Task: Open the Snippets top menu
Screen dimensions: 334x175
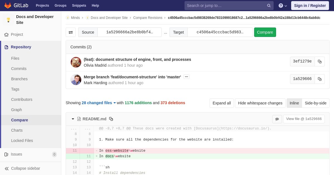Action: [79, 6]
